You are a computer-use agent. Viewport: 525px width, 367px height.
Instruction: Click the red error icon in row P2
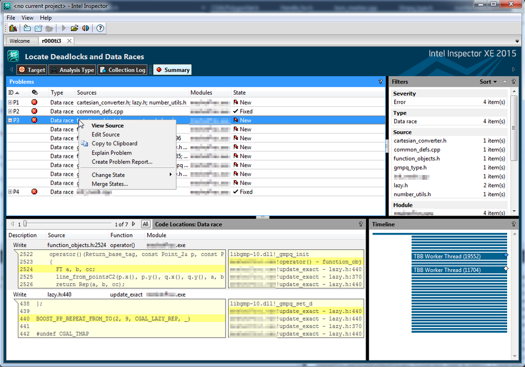click(34, 111)
